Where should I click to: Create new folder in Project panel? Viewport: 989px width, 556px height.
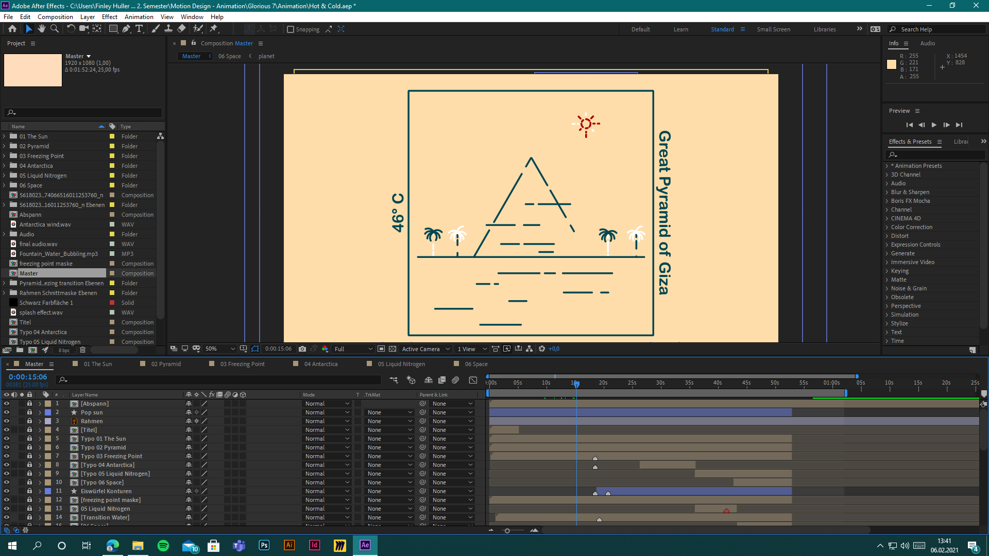pyautogui.click(x=20, y=350)
